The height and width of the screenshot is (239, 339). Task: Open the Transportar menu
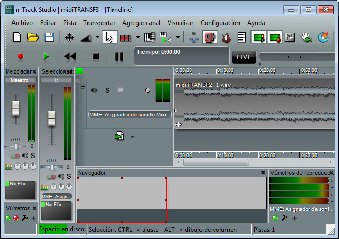99,23
